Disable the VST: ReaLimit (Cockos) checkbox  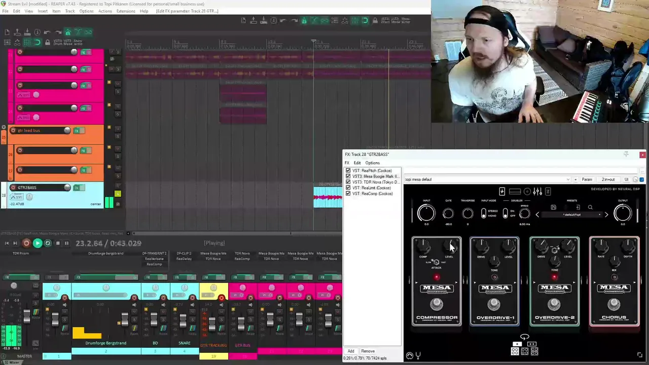pos(348,188)
